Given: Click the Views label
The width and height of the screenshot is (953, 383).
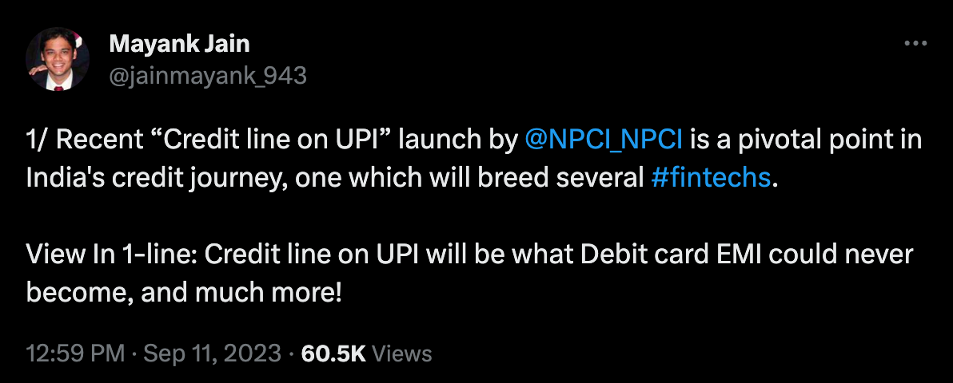Looking at the screenshot, I should (402, 353).
